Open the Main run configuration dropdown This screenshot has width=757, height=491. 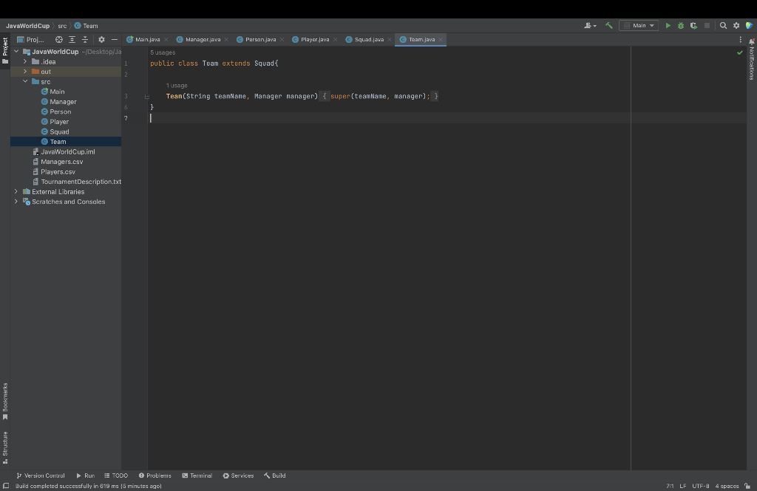tap(639, 24)
